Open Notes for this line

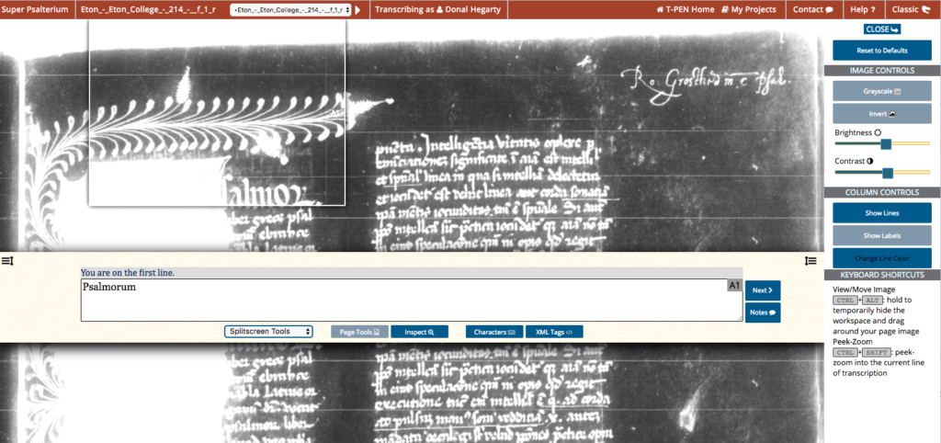(763, 312)
